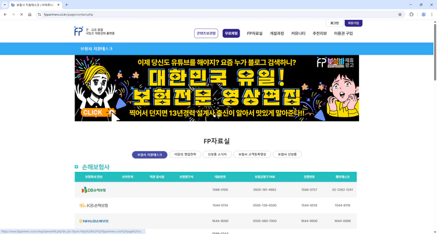The image size is (437, 234).
Task: Open 콘텐츠보관함 button
Action: (x=206, y=33)
